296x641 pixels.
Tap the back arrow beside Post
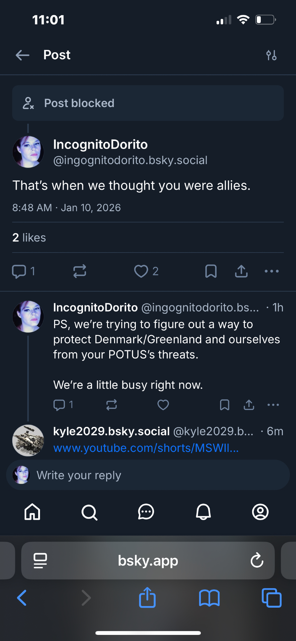22,55
